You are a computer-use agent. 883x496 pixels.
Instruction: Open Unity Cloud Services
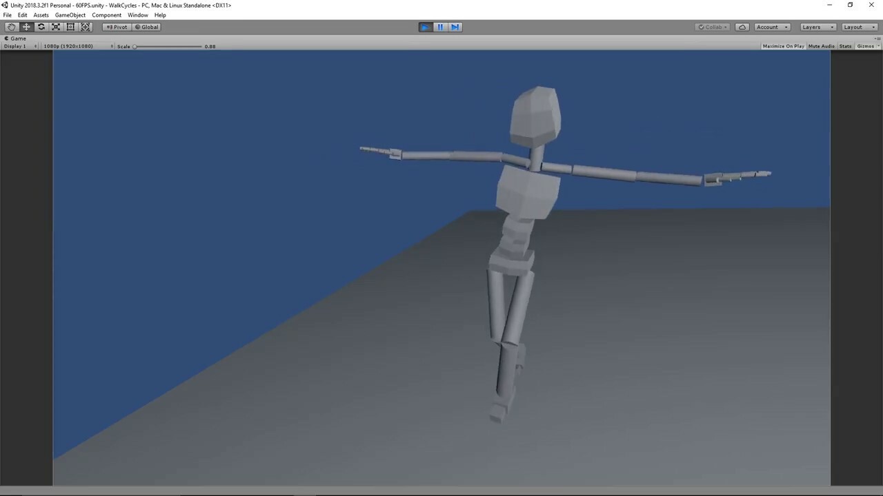tap(742, 27)
